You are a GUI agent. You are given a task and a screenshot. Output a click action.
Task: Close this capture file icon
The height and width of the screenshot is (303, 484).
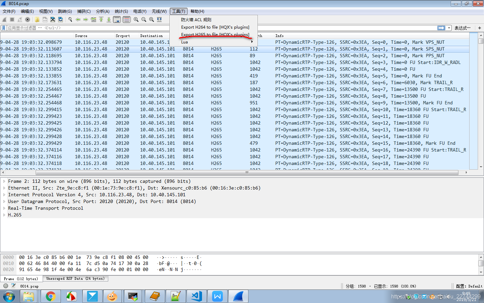53,20
